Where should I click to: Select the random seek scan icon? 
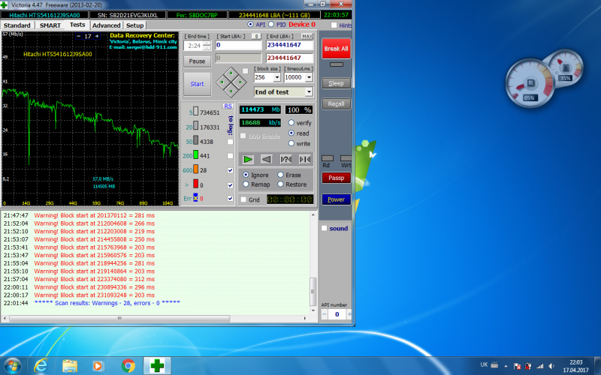coord(285,159)
